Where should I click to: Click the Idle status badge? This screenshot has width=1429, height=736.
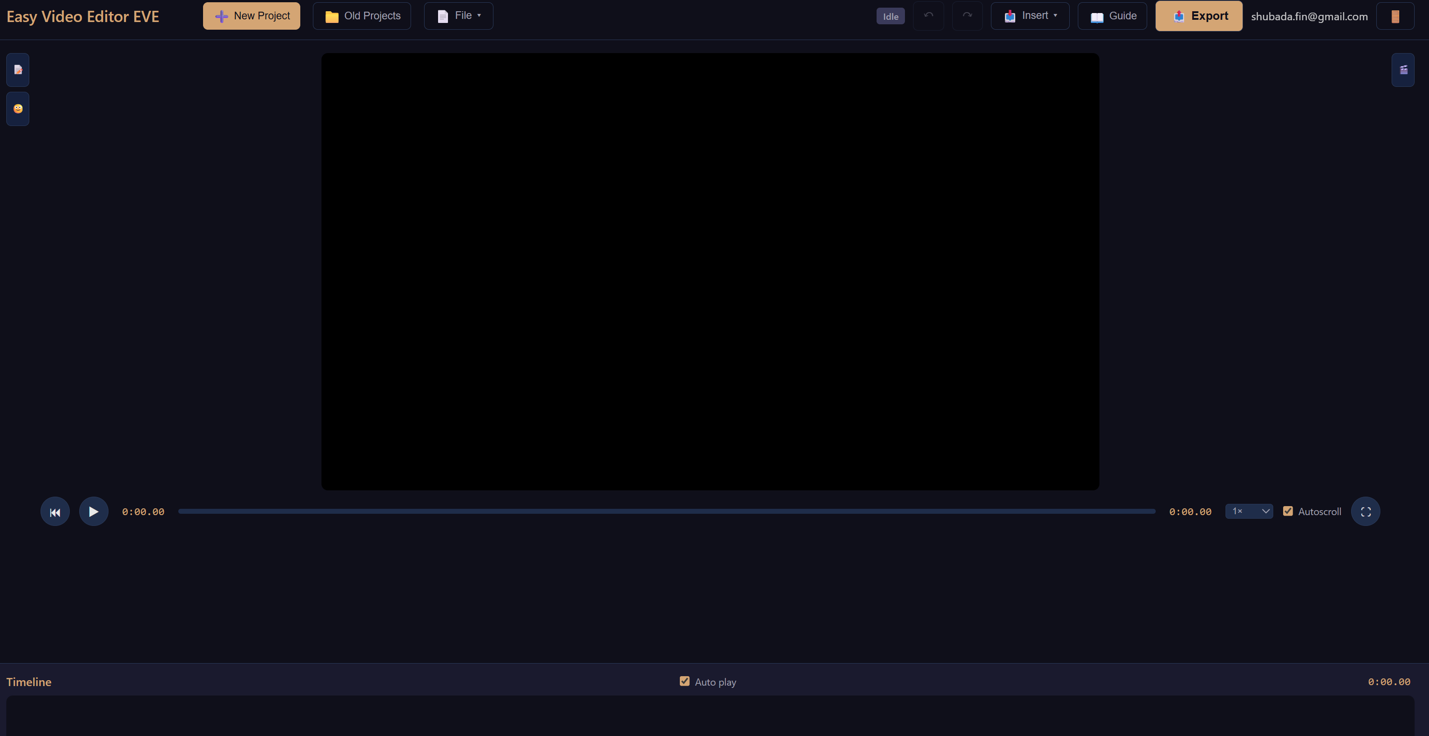891,16
